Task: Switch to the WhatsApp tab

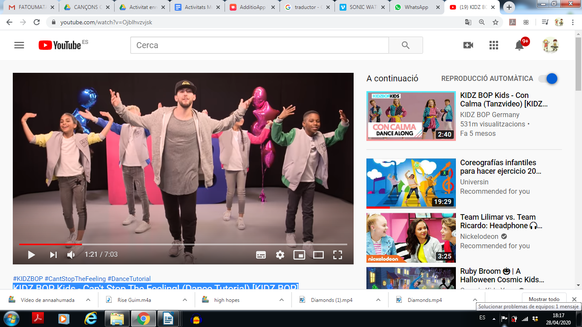Action: 416,7
